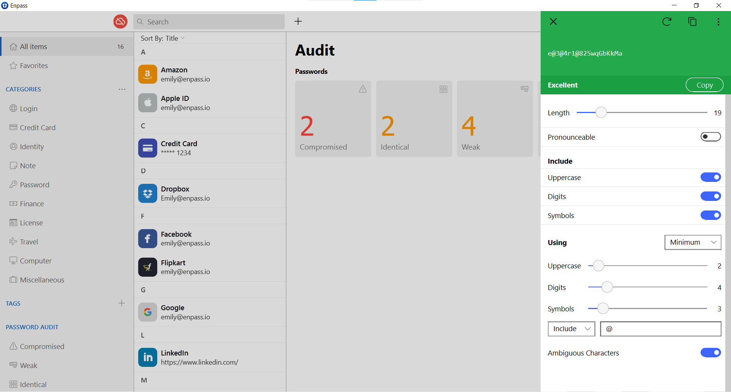Click the Symbols minimum slider handle
This screenshot has width=731, height=392.
[x=603, y=308]
